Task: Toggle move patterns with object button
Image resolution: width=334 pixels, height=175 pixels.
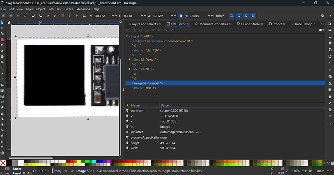Action: (253, 16)
